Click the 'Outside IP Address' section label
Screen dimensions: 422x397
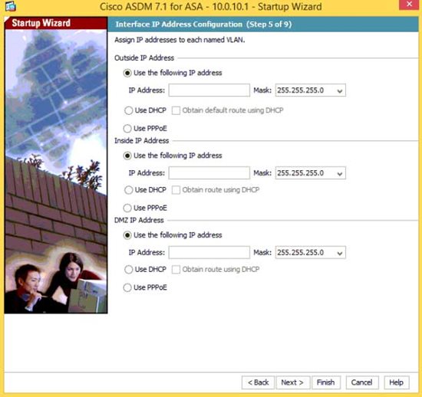(x=144, y=58)
